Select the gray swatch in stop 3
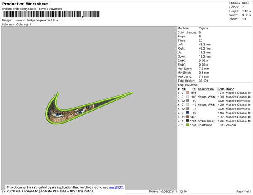 coord(188,100)
